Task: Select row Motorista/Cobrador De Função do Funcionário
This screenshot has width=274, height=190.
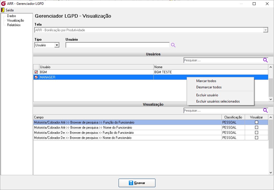Action: point(151,132)
